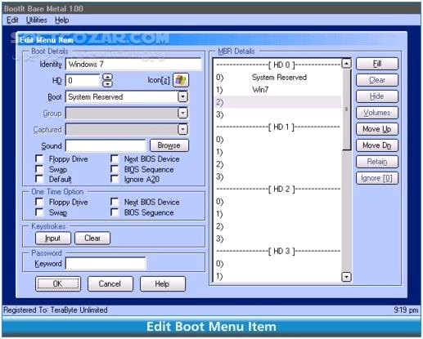Click the MBR list scroll up arrow
This screenshot has height=339, width=423.
coord(346,64)
